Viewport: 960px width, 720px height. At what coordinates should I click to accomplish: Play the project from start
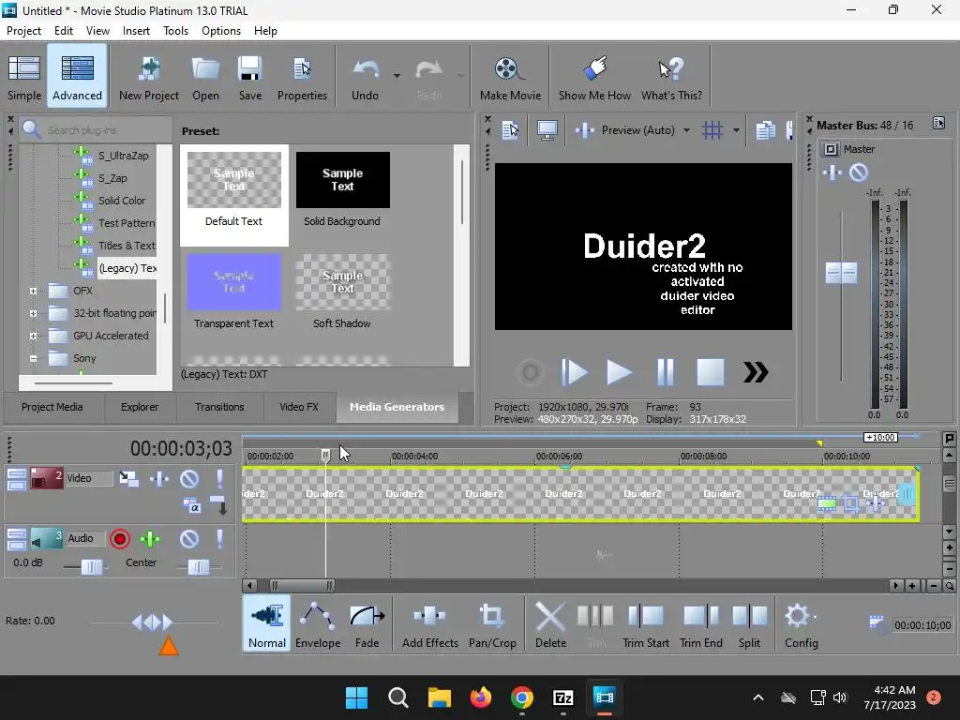pos(575,372)
